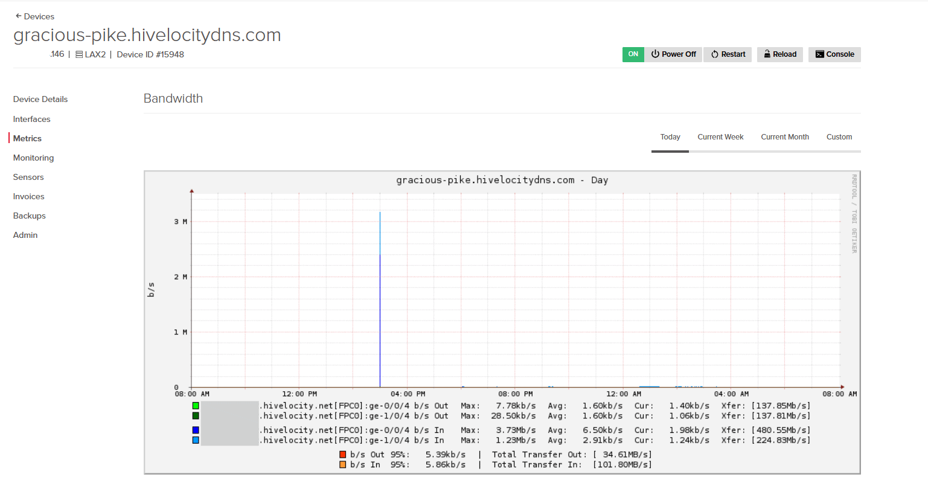Open the Custom date range tab
The height and width of the screenshot is (483, 928).
(x=839, y=137)
